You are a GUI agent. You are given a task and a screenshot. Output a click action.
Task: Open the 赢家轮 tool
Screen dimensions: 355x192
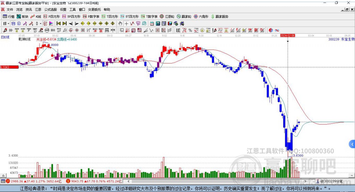(x=184, y=17)
